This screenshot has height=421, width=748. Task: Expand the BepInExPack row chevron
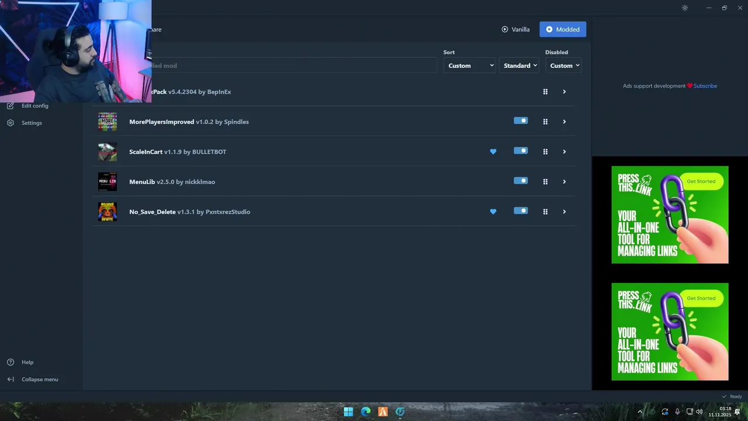coord(564,92)
